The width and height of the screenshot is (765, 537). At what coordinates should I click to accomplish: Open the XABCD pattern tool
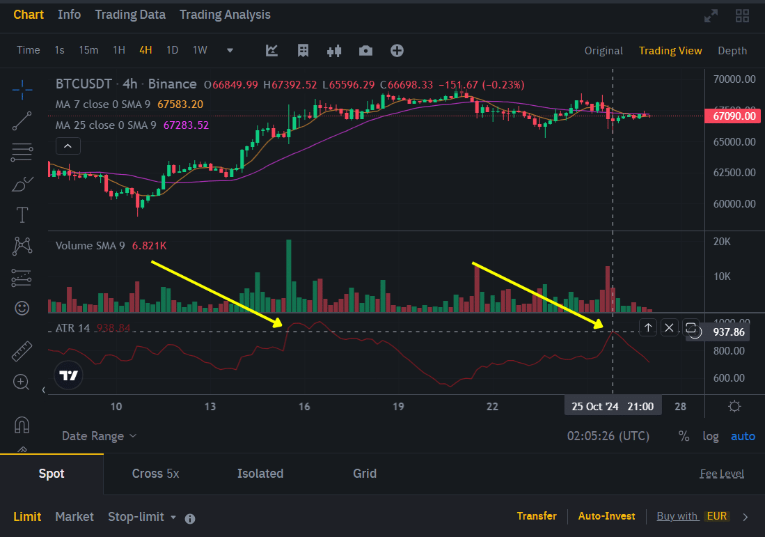point(22,246)
